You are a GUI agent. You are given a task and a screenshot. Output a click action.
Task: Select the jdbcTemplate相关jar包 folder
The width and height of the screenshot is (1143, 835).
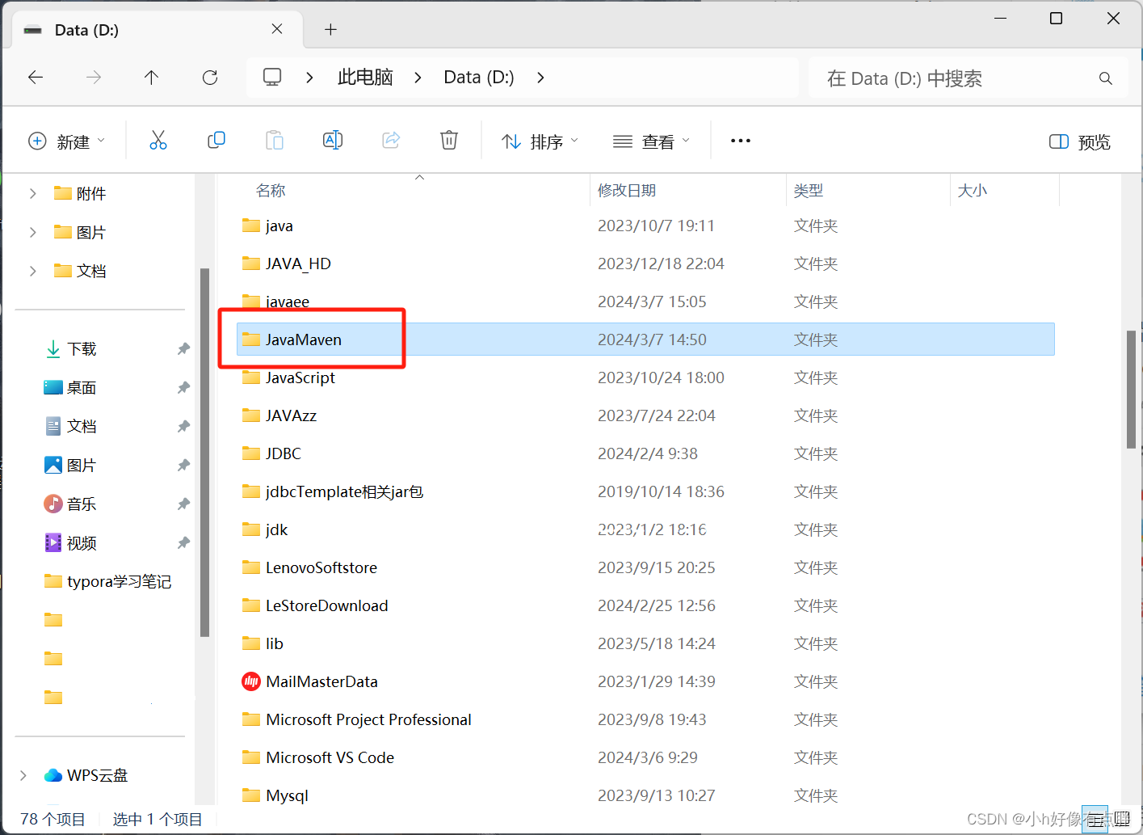tap(645, 491)
